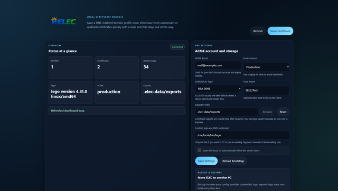Click the Issue Certificate button
The width and height of the screenshot is (338, 191).
click(x=280, y=31)
